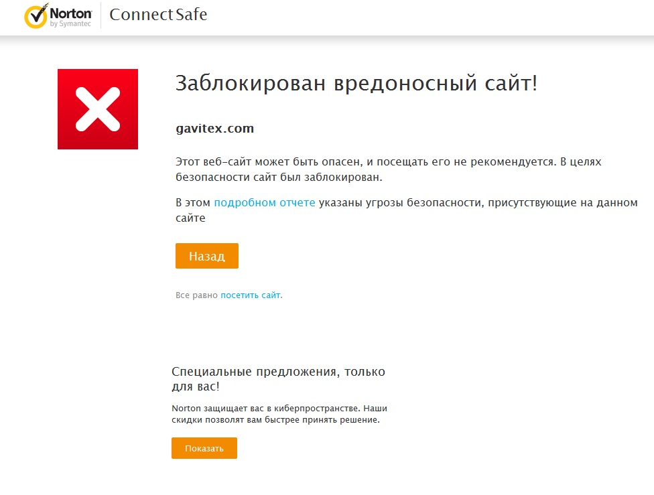This screenshot has width=654, height=495.
Task: Click the Специальные предложения heading
Action: coord(278,372)
